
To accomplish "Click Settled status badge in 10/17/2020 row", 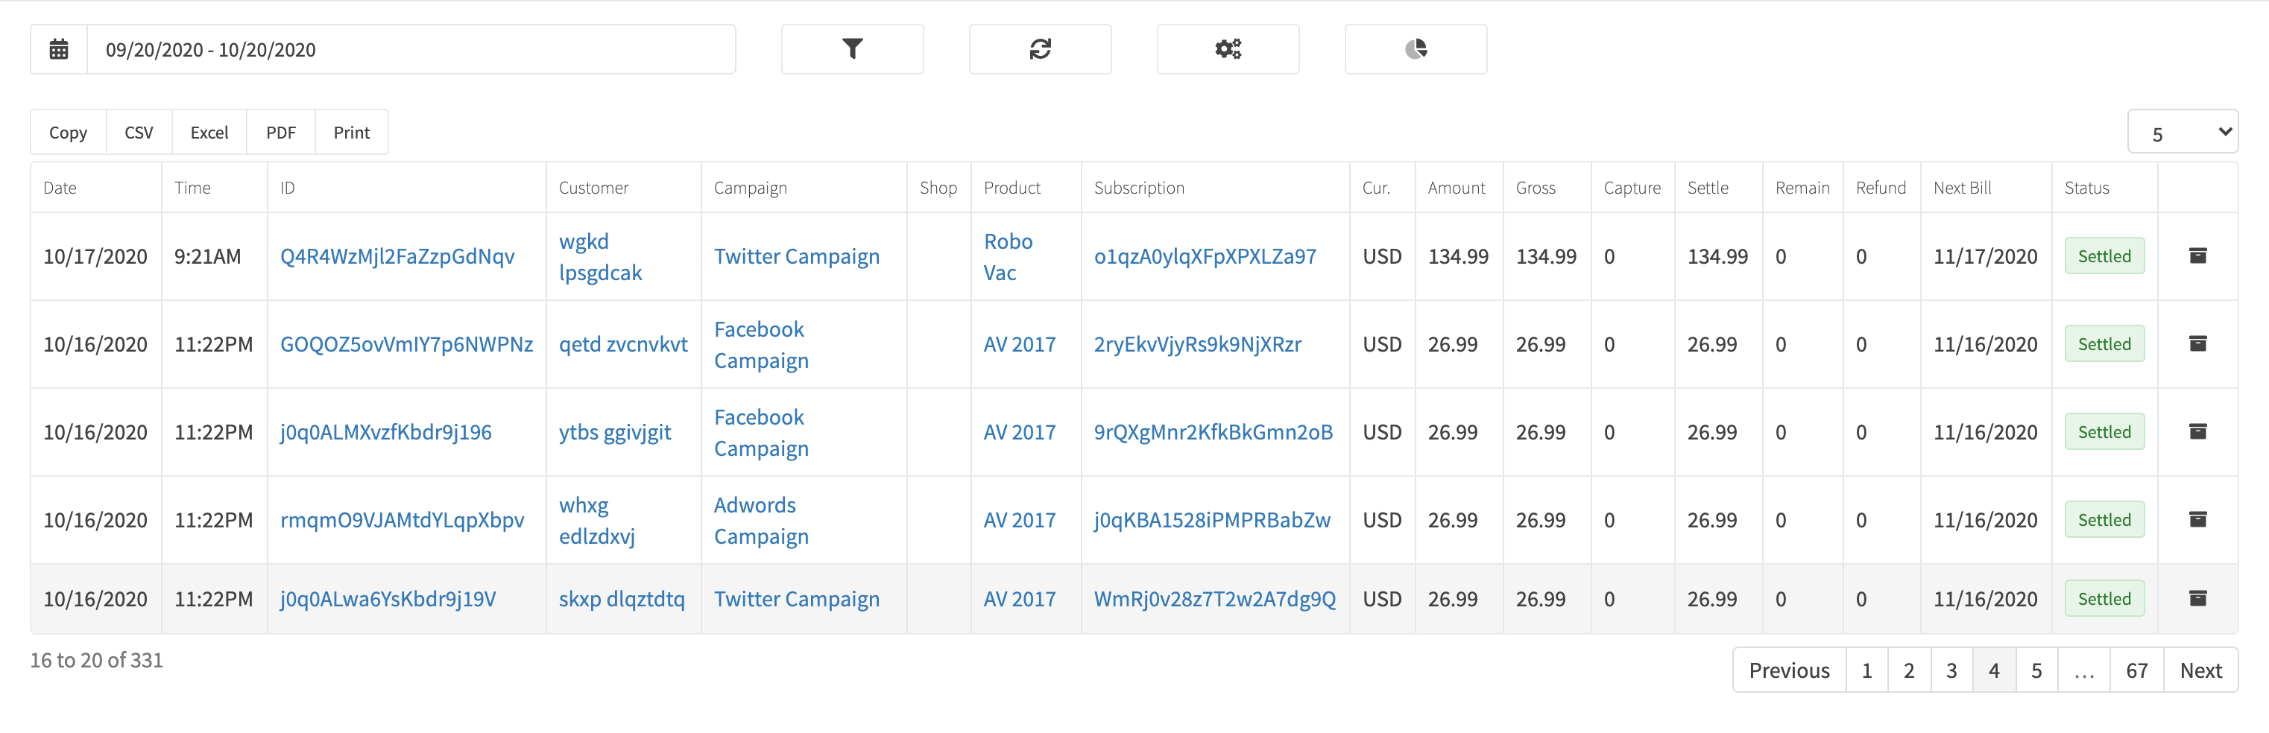I will pos(2104,256).
